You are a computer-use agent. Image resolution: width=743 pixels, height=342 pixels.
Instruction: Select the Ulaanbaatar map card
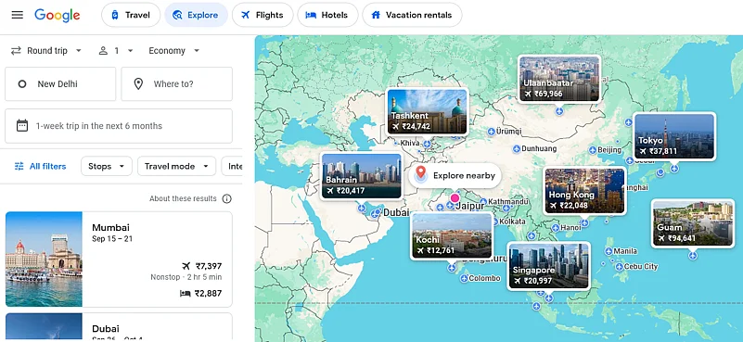[559, 78]
